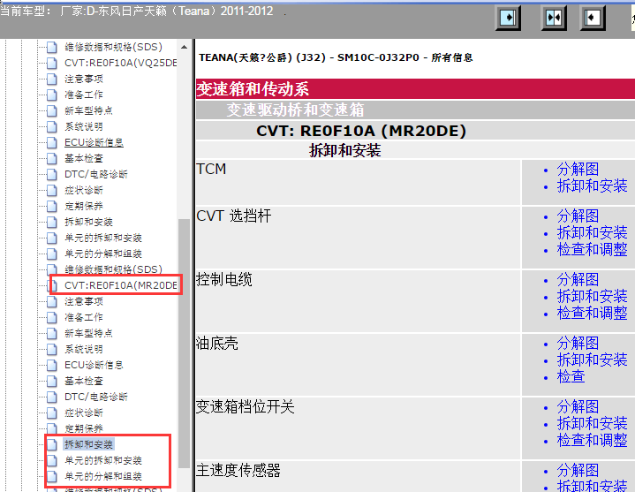Select 单元的分解和组装 under the VQ25DE section
Screen dimensions: 635x492
pos(103,254)
